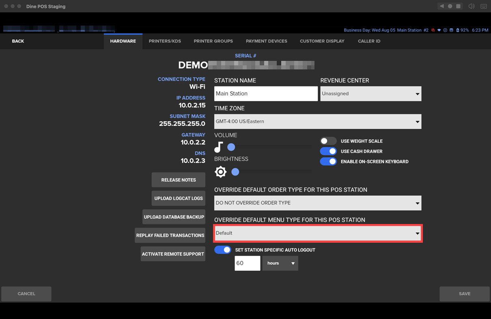Click the DNS value 10.0.2.3
491x319 pixels.
193,161
